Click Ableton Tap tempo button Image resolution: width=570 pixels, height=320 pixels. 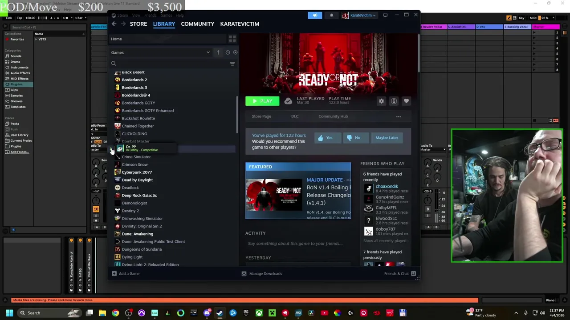click(19, 18)
